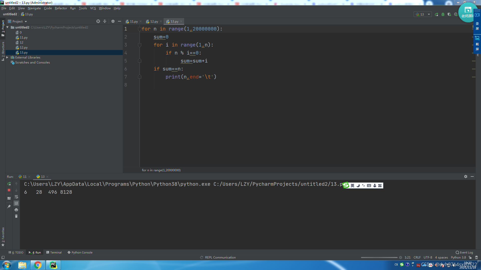Open the Project panel gear options

pos(113,21)
